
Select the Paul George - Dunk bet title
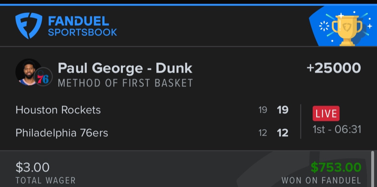click(x=125, y=68)
